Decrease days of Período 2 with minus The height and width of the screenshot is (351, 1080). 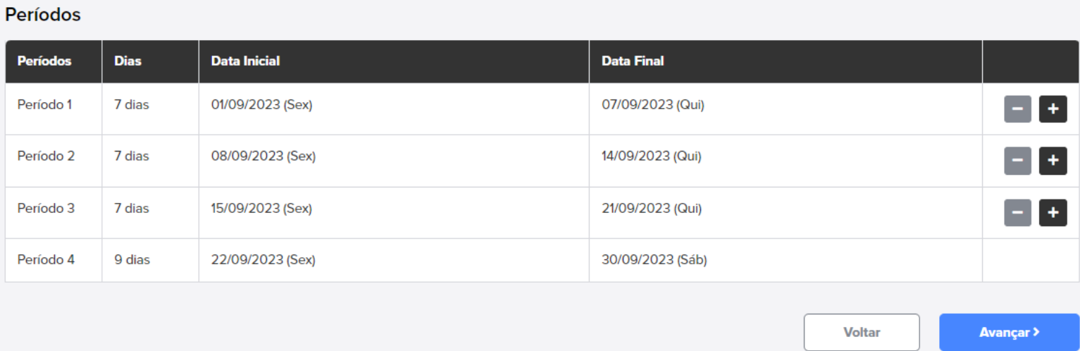pos(1018,161)
